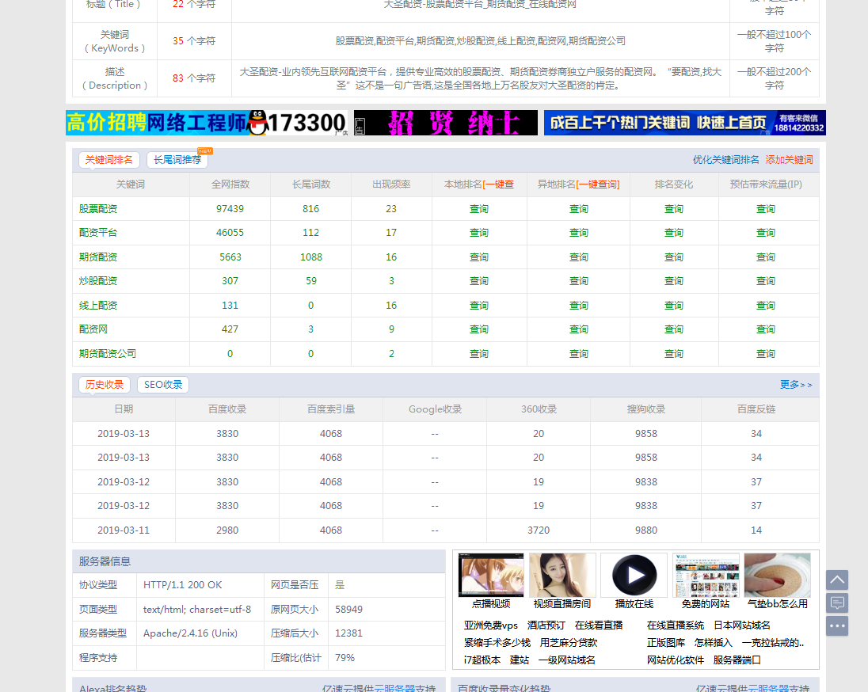The height and width of the screenshot is (692, 868).
Task: Click 异地排名 查询 for 配资网 row
Action: pyautogui.click(x=578, y=329)
